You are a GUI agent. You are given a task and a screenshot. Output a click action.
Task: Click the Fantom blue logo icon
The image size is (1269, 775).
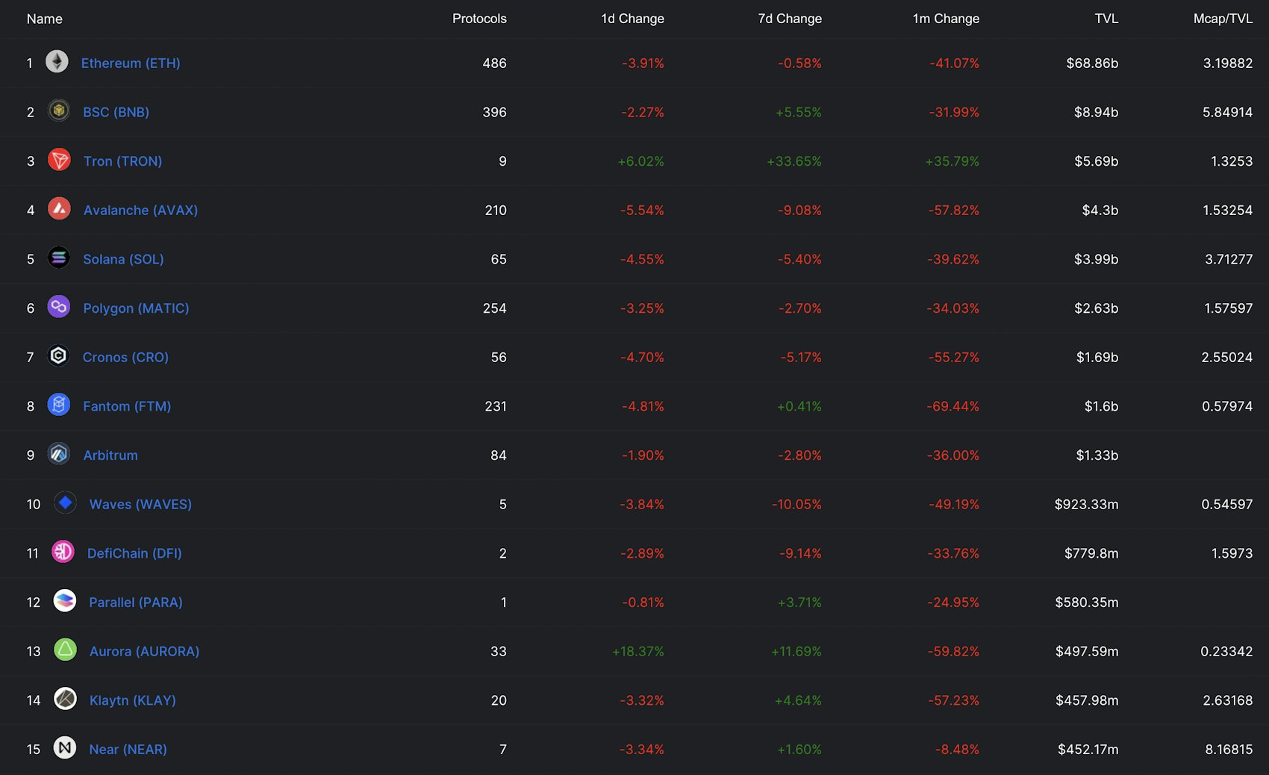[x=58, y=405]
